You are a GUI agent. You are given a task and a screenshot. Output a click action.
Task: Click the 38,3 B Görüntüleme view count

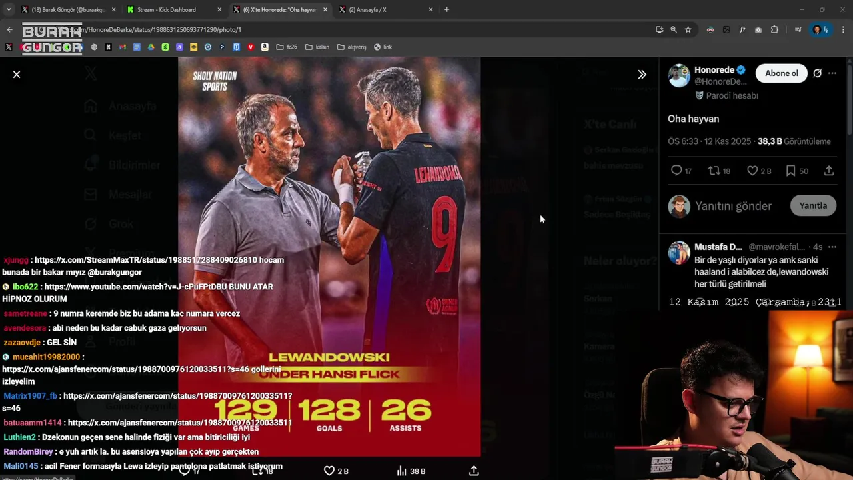794,141
